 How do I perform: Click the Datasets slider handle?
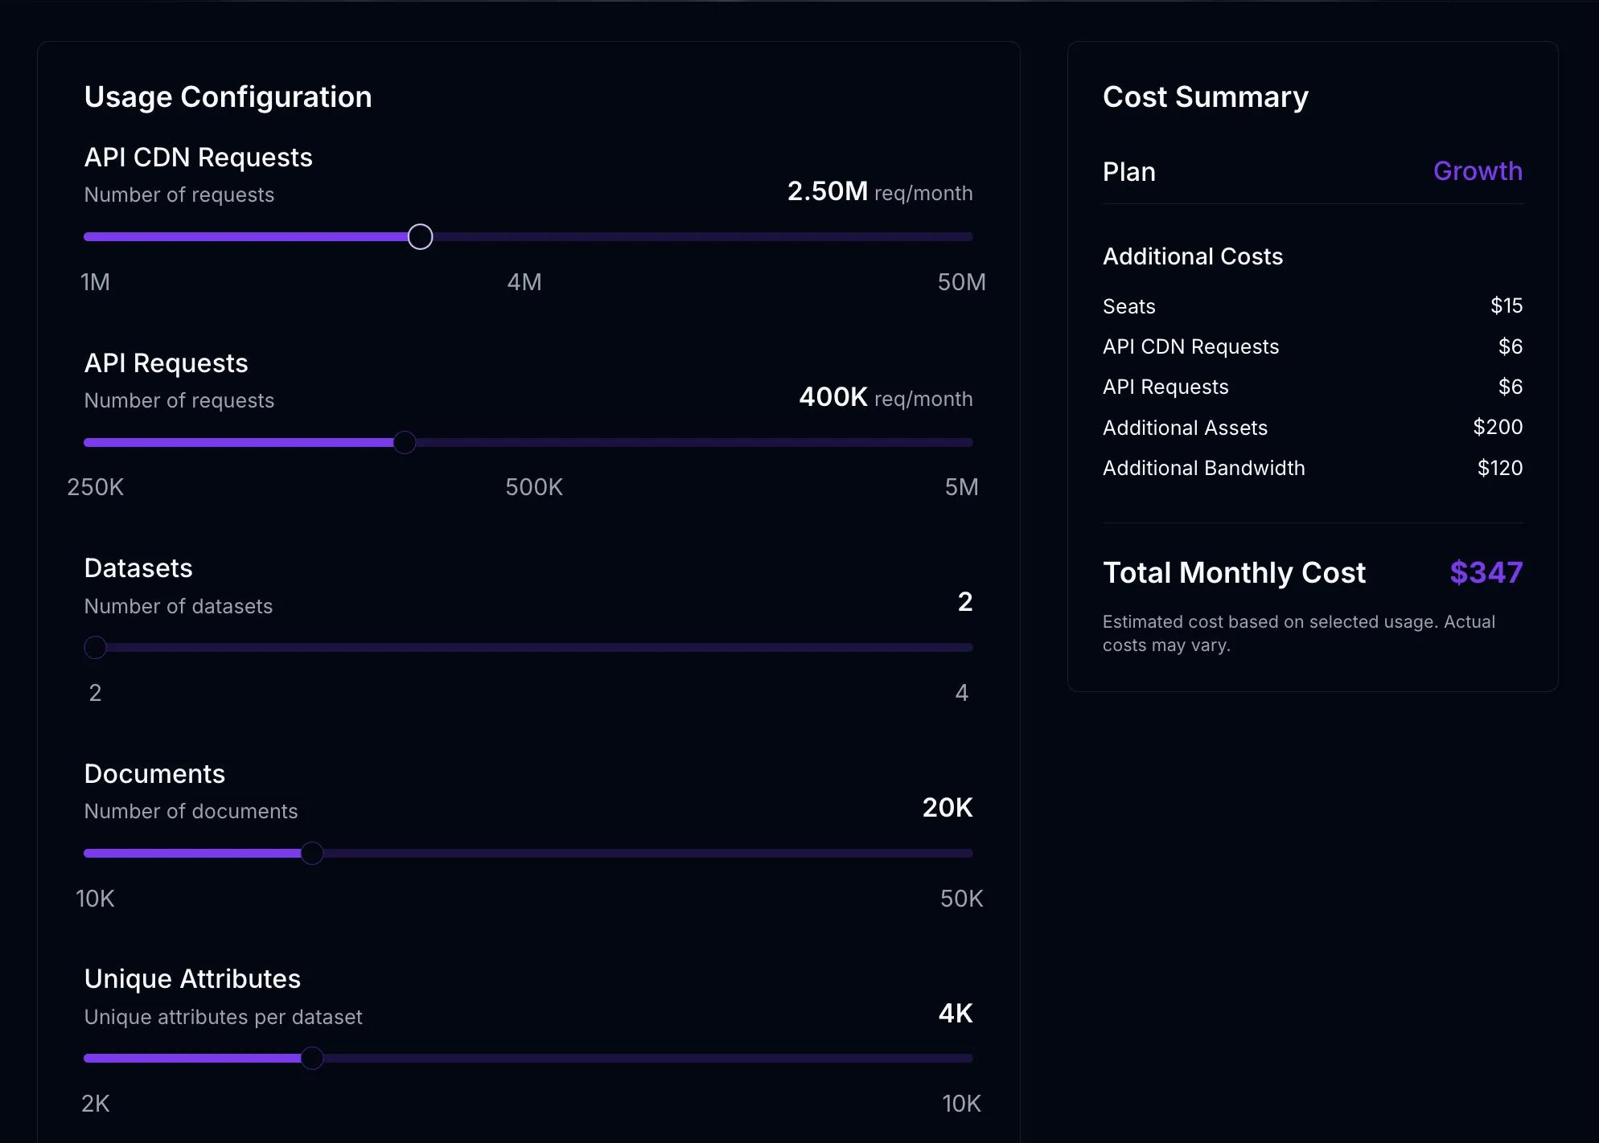click(96, 648)
